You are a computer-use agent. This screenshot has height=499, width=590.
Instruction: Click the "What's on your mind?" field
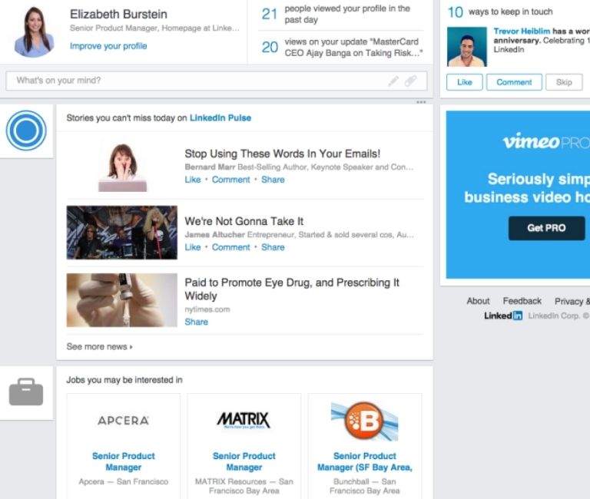pyautogui.click(x=192, y=81)
